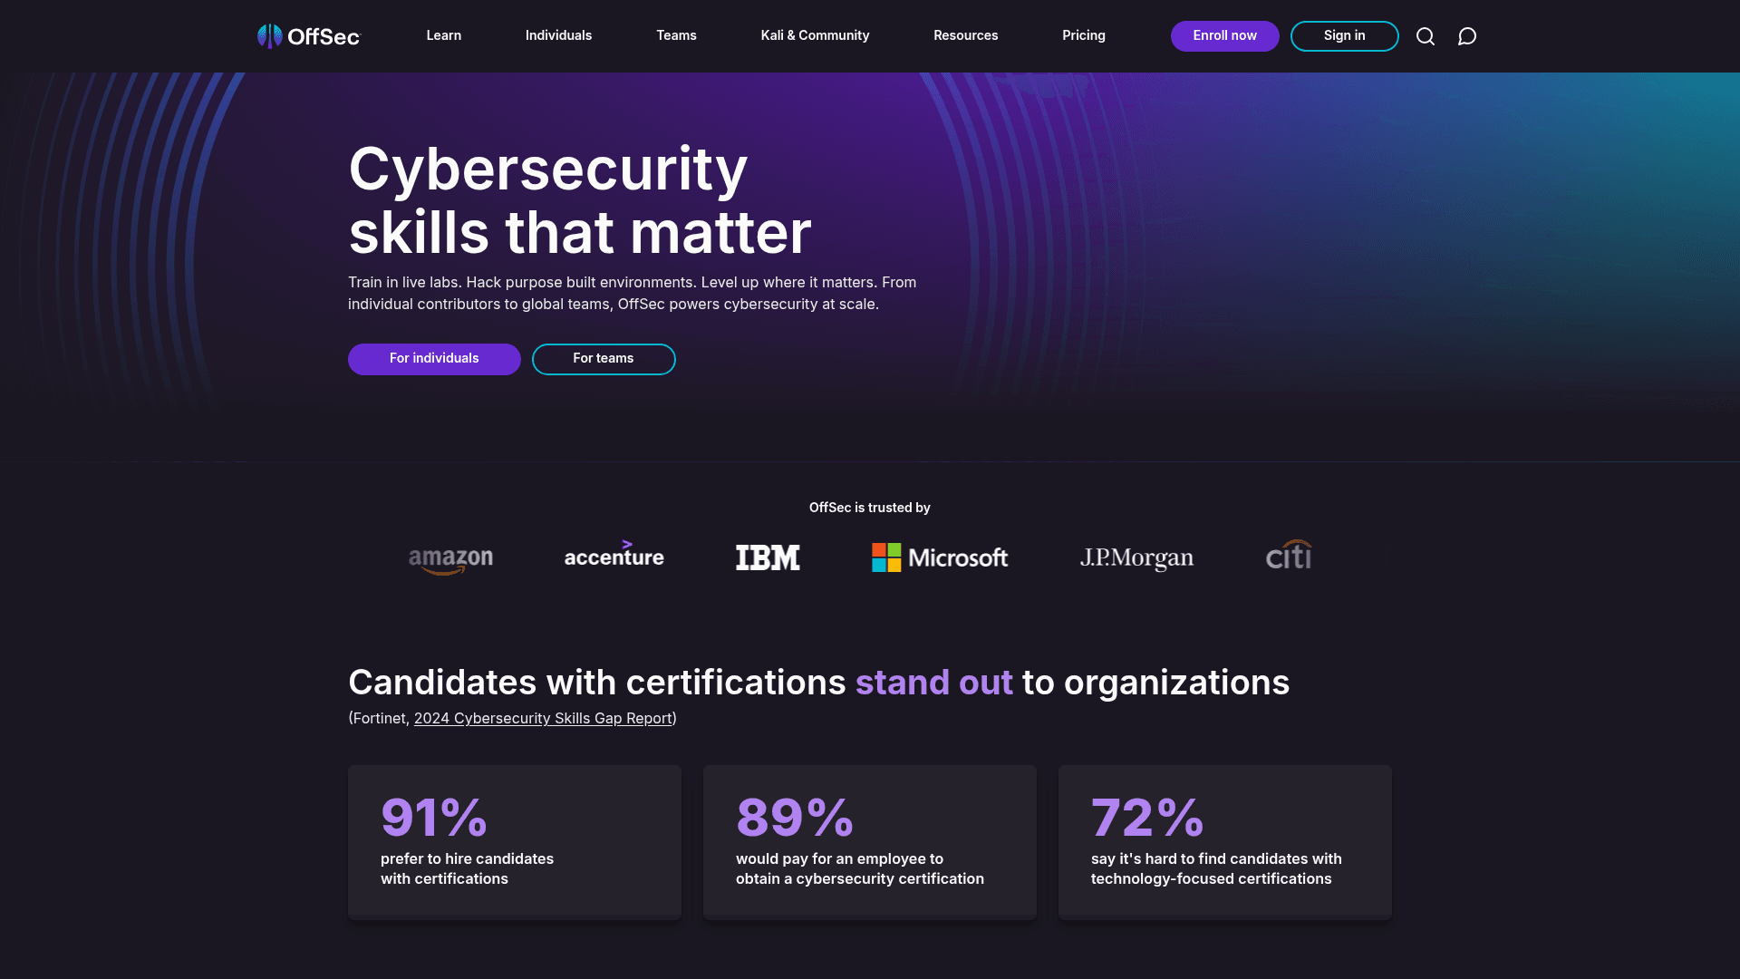This screenshot has width=1740, height=979.
Task: Select the For teams button
Action: click(604, 359)
